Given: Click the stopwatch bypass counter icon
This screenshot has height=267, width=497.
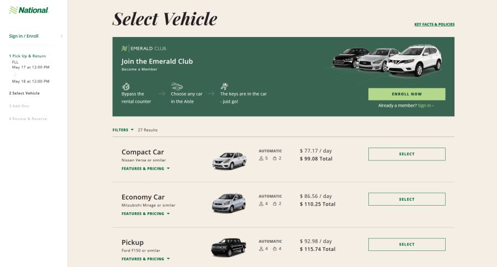Looking at the screenshot, I should pos(126,86).
